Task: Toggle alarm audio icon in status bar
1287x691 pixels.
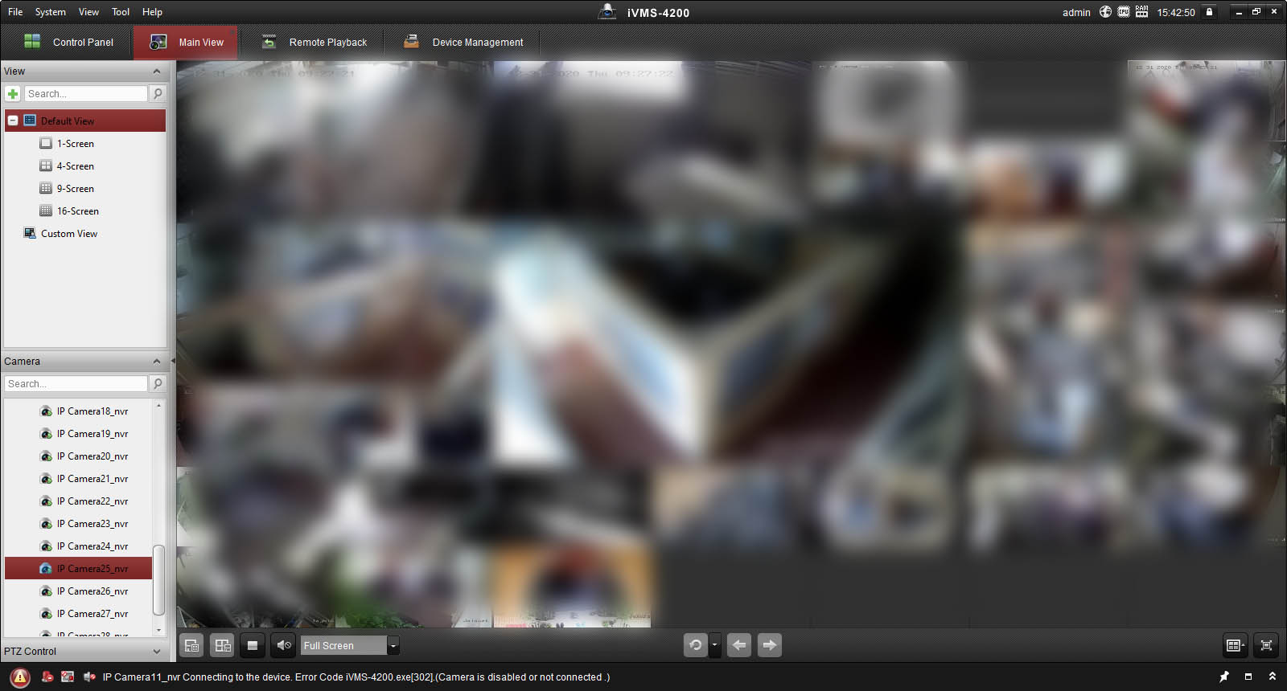Action: coord(89,677)
